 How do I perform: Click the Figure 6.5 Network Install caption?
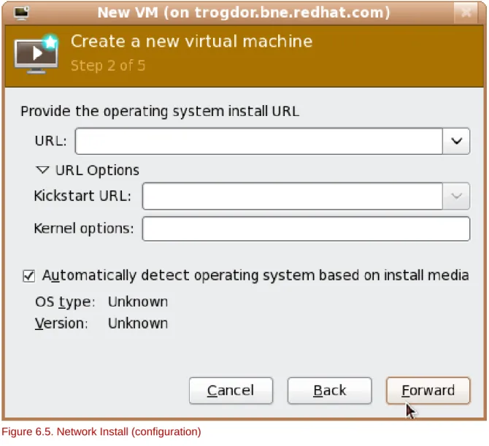point(101,432)
